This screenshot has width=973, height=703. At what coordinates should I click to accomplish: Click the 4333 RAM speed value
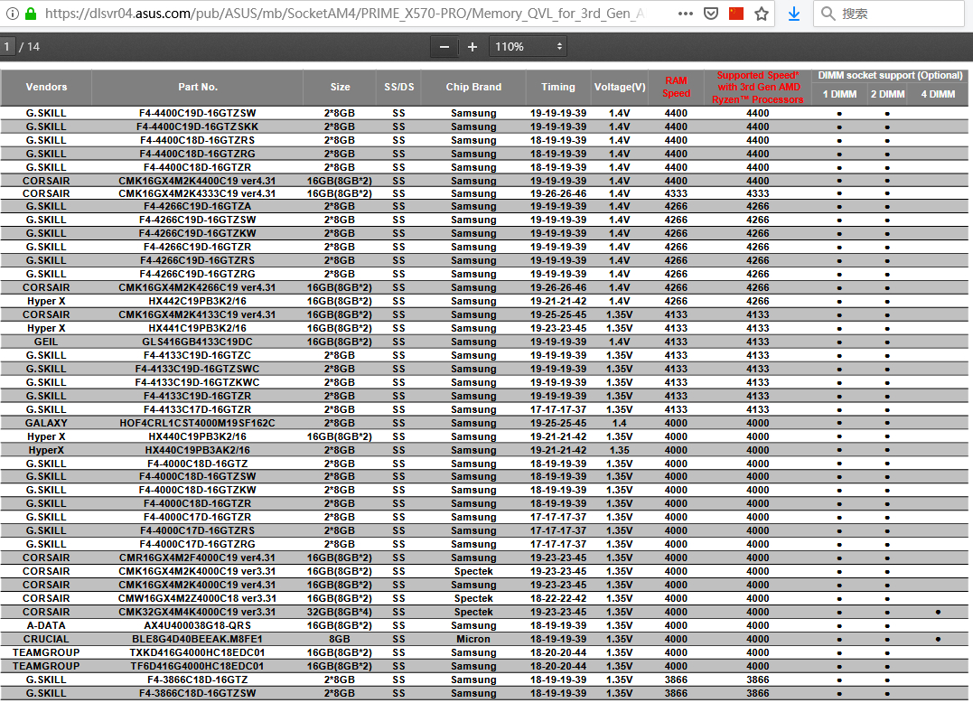[676, 193]
